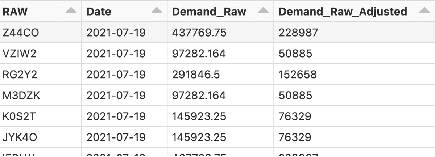Click adjusted value 152658
Screen dimensions: 435x157
[x=298, y=75]
